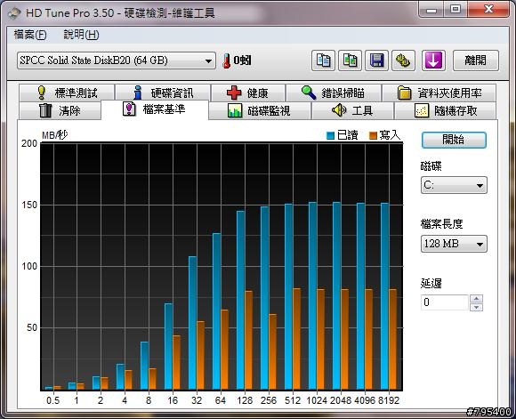Expand the SPCC Solid State Disk dropdown
This screenshot has width=516, height=419.
pyautogui.click(x=117, y=60)
